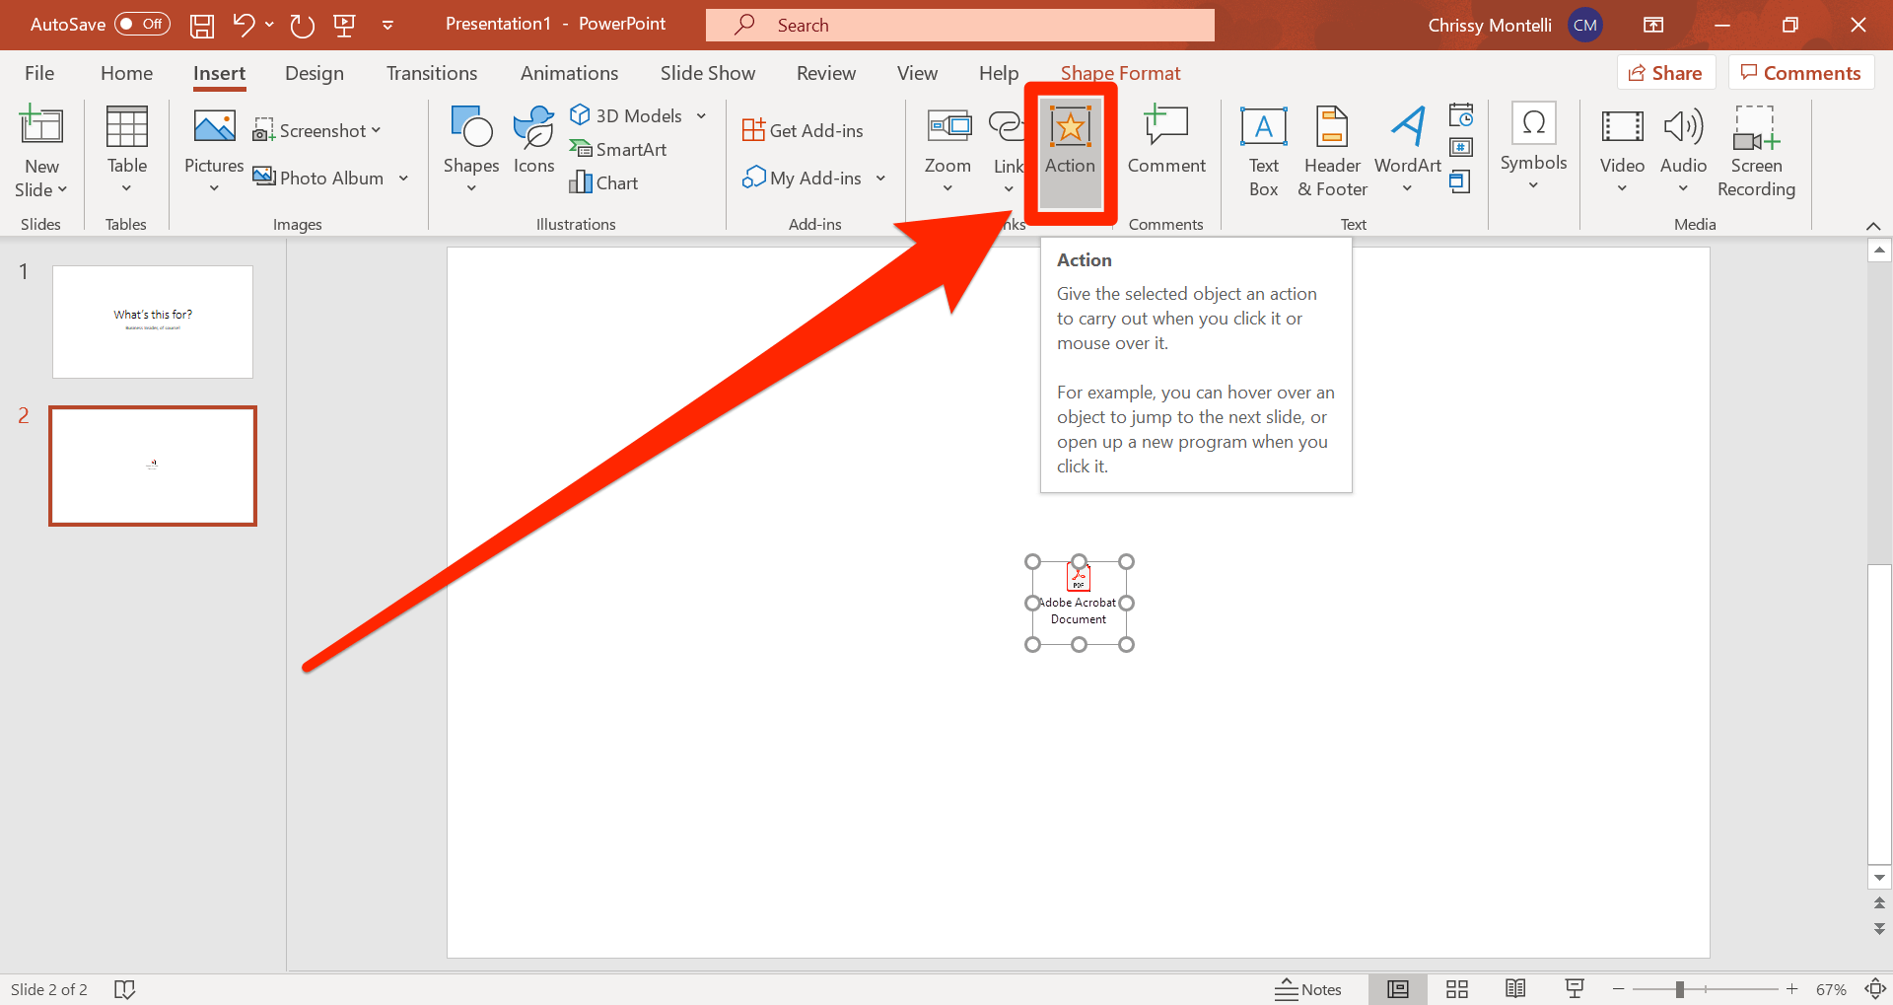This screenshot has width=1893, height=1005.
Task: Insert a Chart
Action: tap(604, 182)
